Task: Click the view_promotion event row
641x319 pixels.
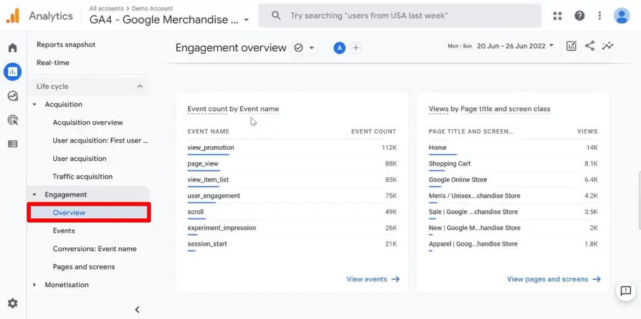Action: pyautogui.click(x=292, y=148)
